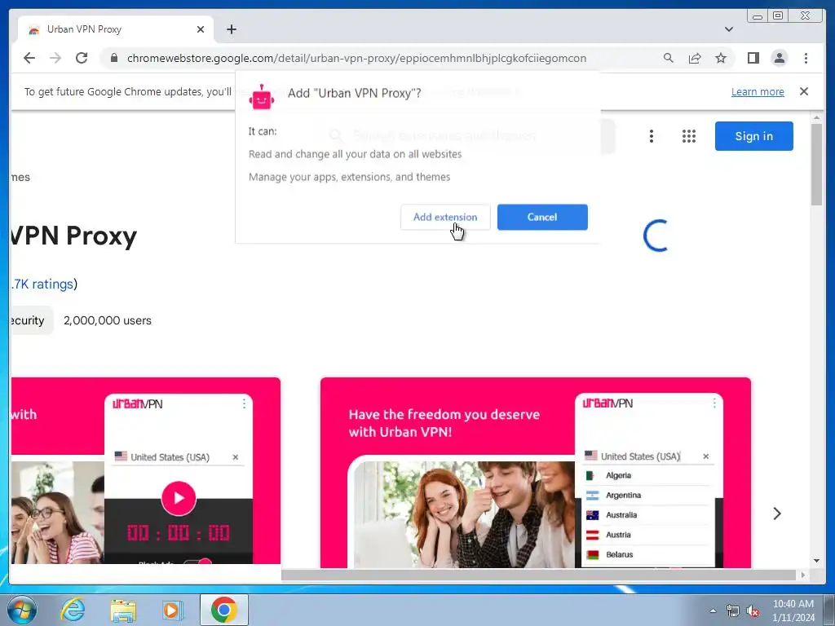Dismiss the Chrome updates notification bar
Viewport: 835px width, 626px height.
point(803,91)
